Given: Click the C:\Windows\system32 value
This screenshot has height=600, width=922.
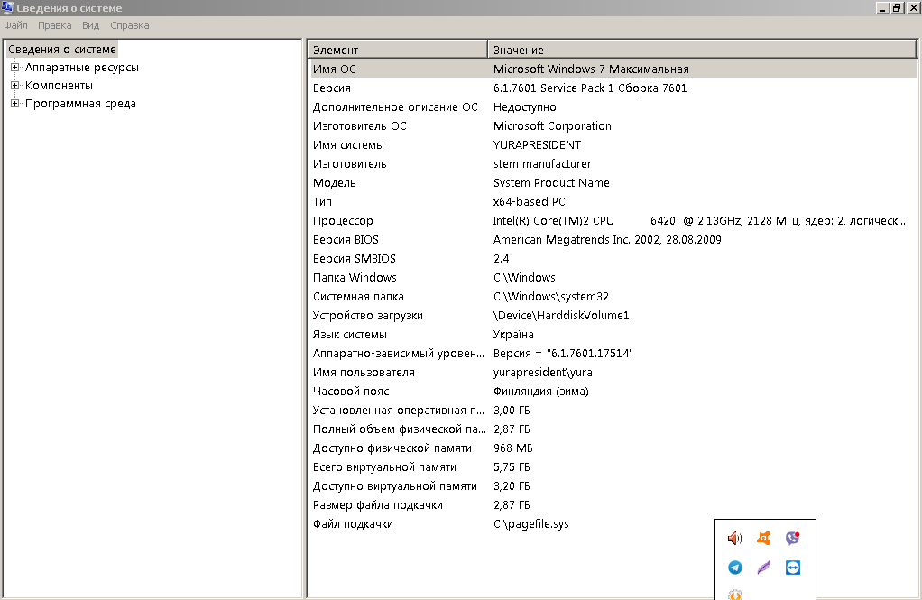Looking at the screenshot, I should (x=551, y=297).
